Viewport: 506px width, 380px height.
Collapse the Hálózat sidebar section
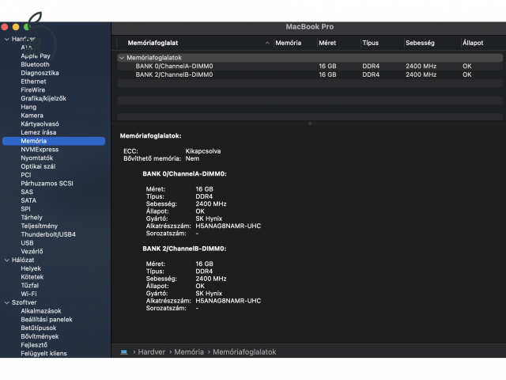point(7,260)
